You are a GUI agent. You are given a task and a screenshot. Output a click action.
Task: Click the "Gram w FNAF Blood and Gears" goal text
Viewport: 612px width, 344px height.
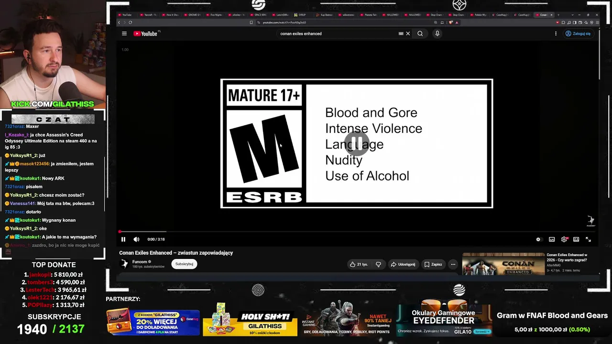(552, 316)
